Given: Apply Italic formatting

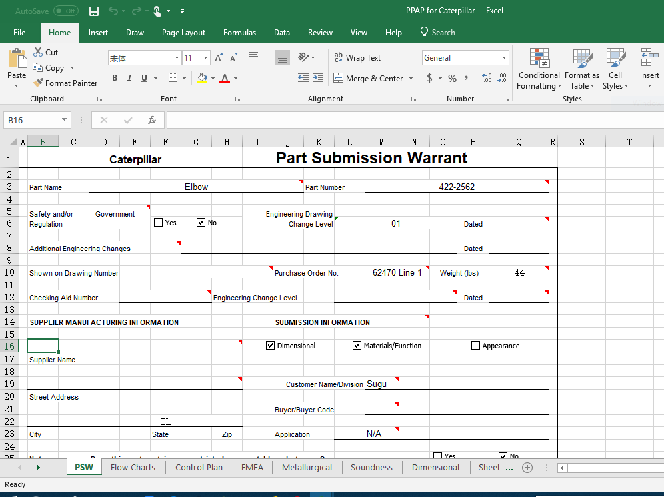Looking at the screenshot, I should (129, 78).
